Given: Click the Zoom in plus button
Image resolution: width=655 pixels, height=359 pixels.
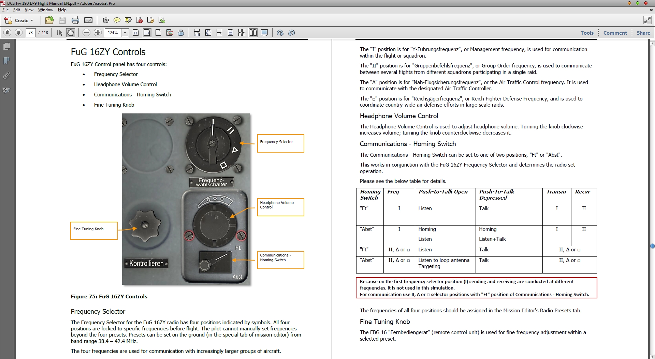Looking at the screenshot, I should coord(98,33).
